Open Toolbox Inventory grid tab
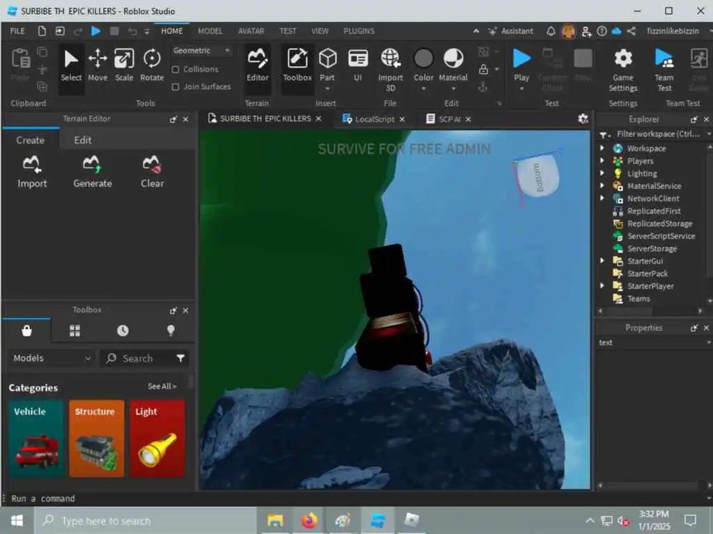 (x=75, y=330)
